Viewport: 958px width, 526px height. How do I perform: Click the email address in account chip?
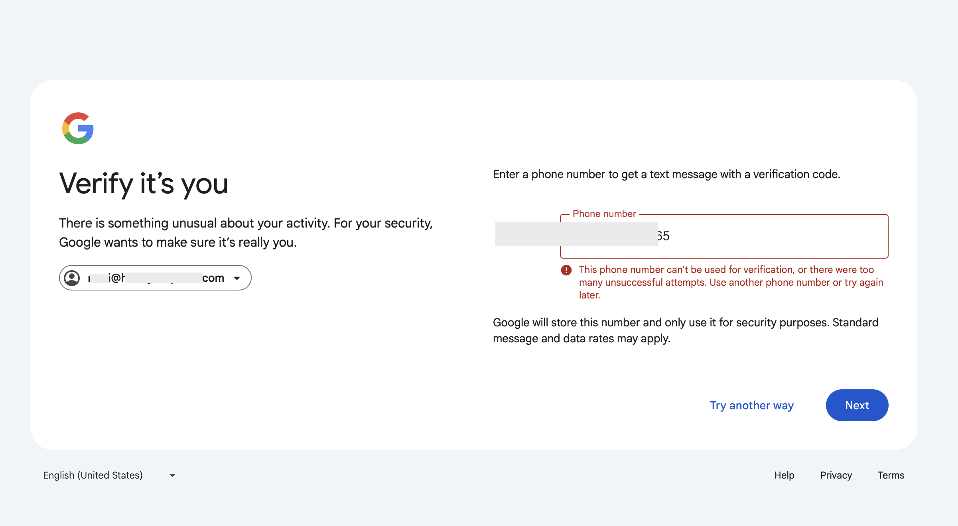pos(156,278)
